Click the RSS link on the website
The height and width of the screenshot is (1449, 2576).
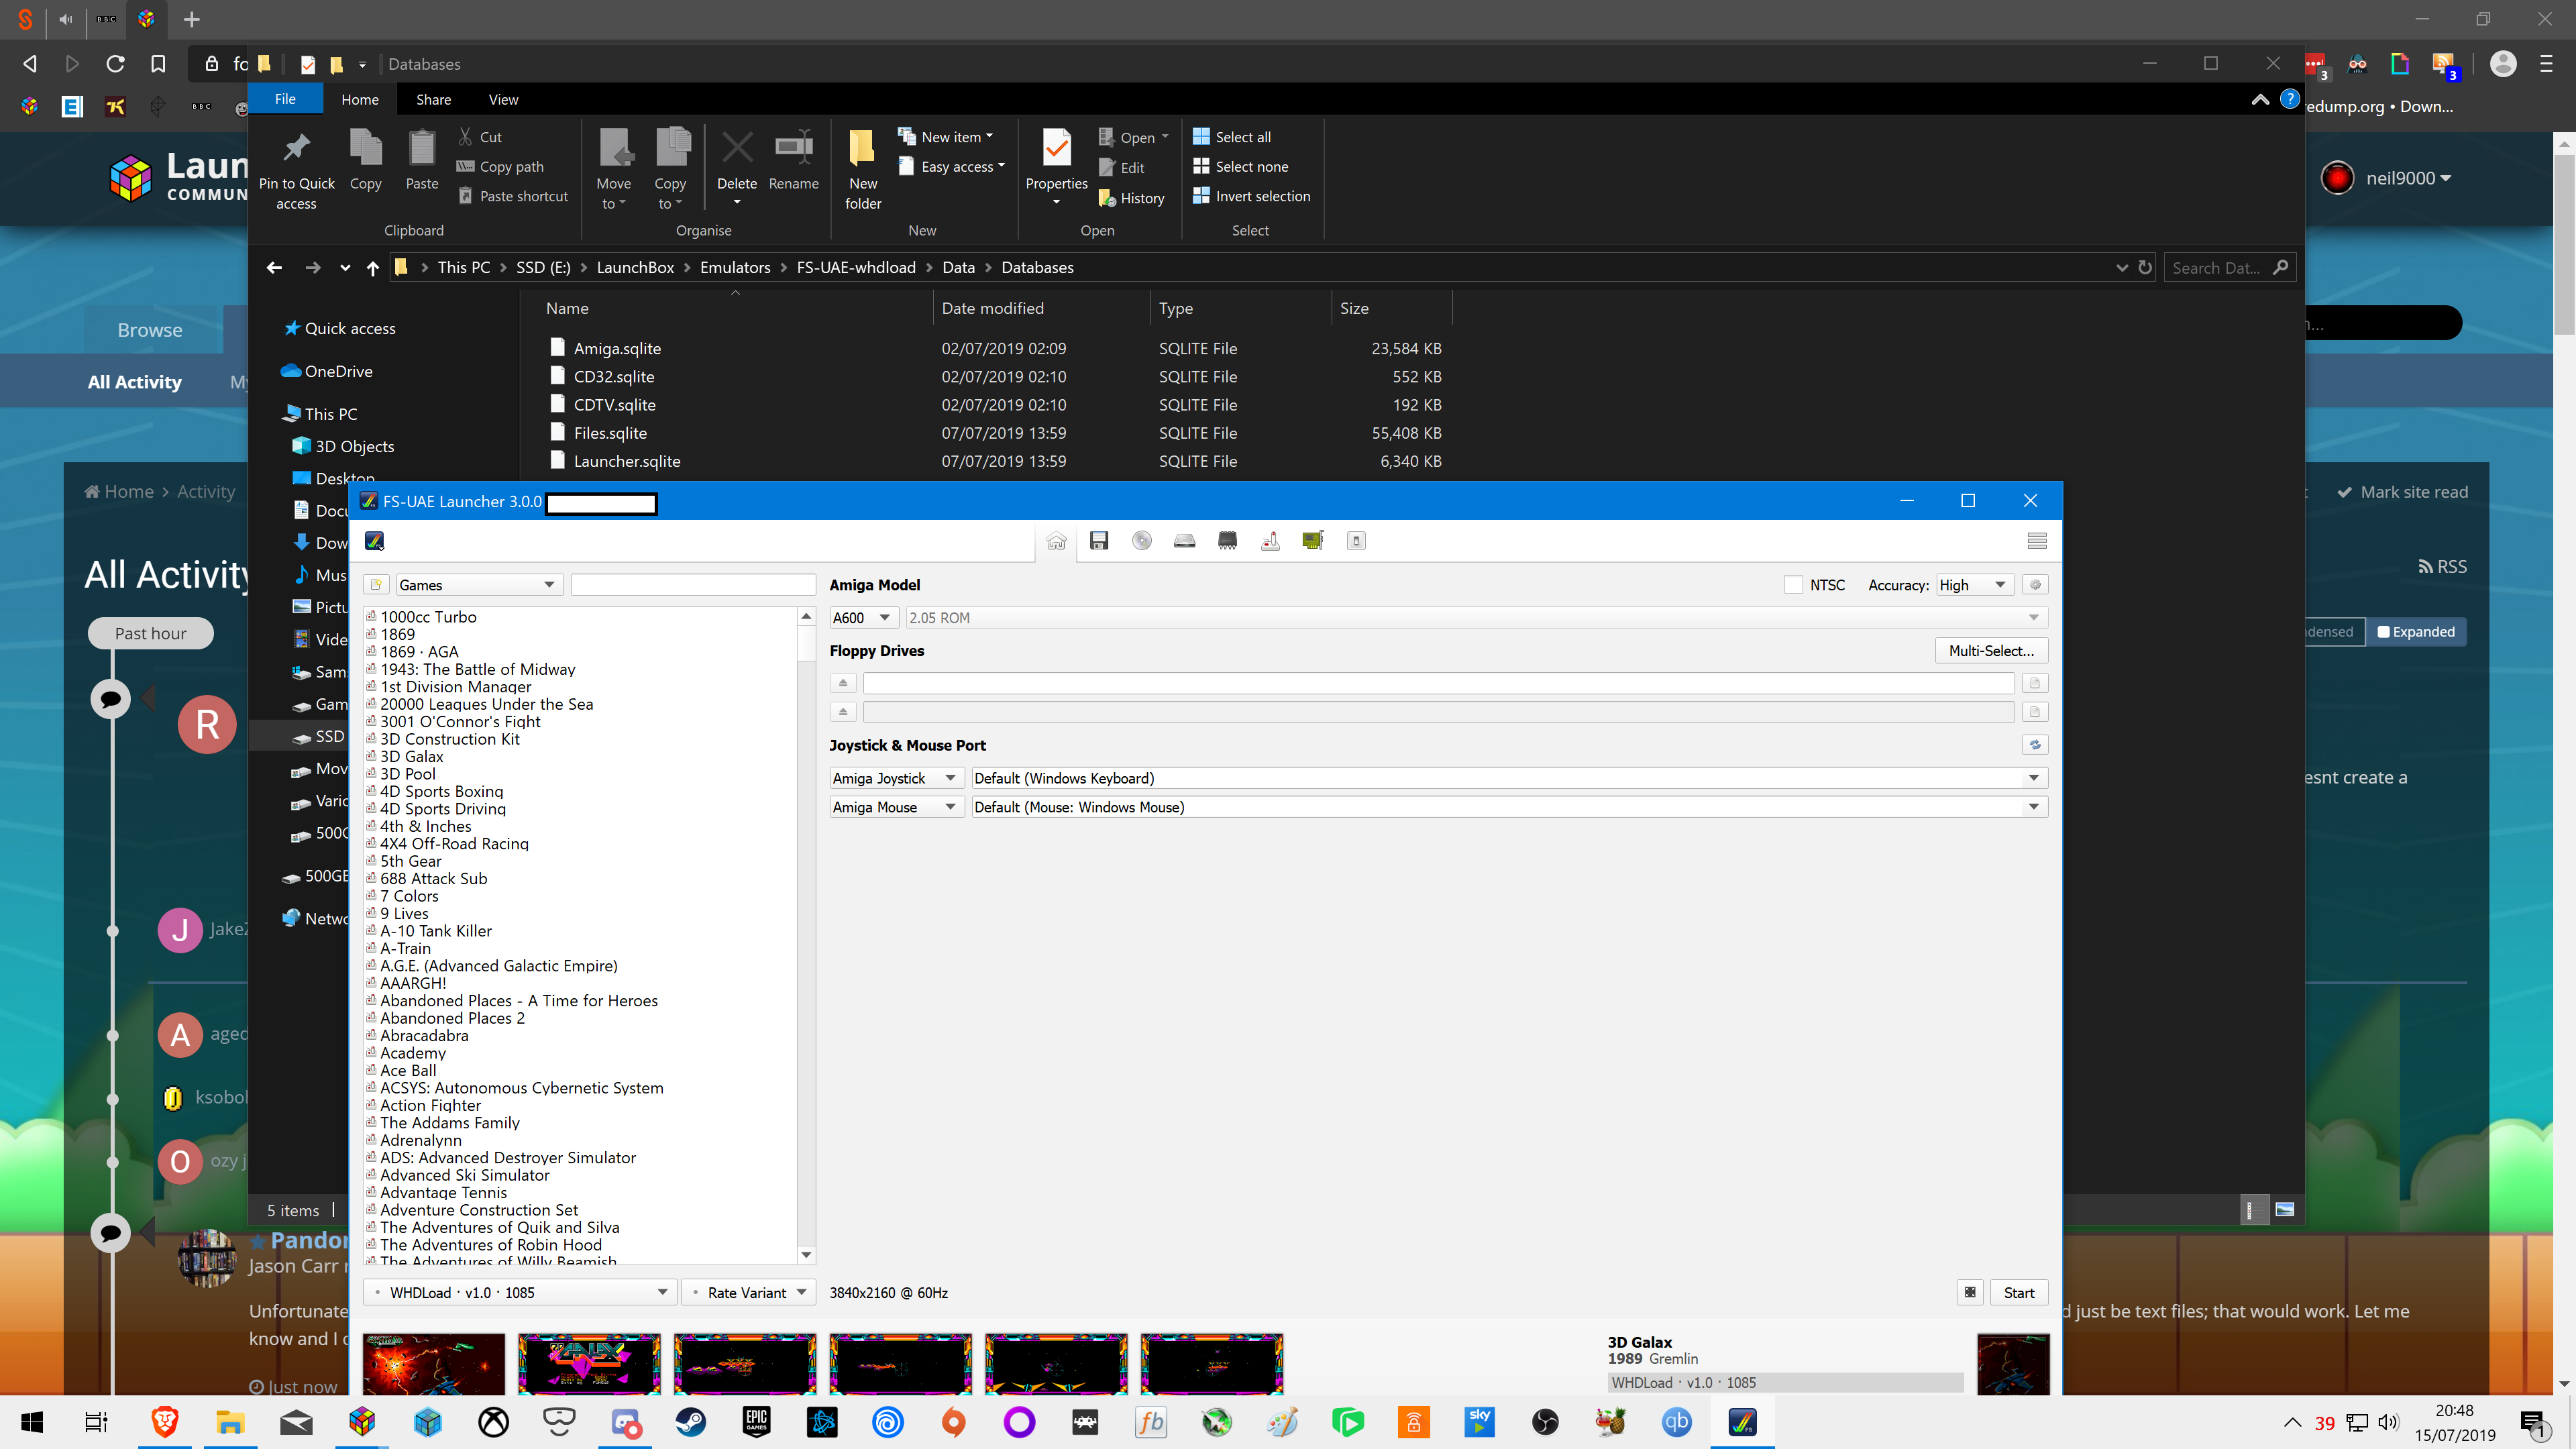click(2443, 566)
